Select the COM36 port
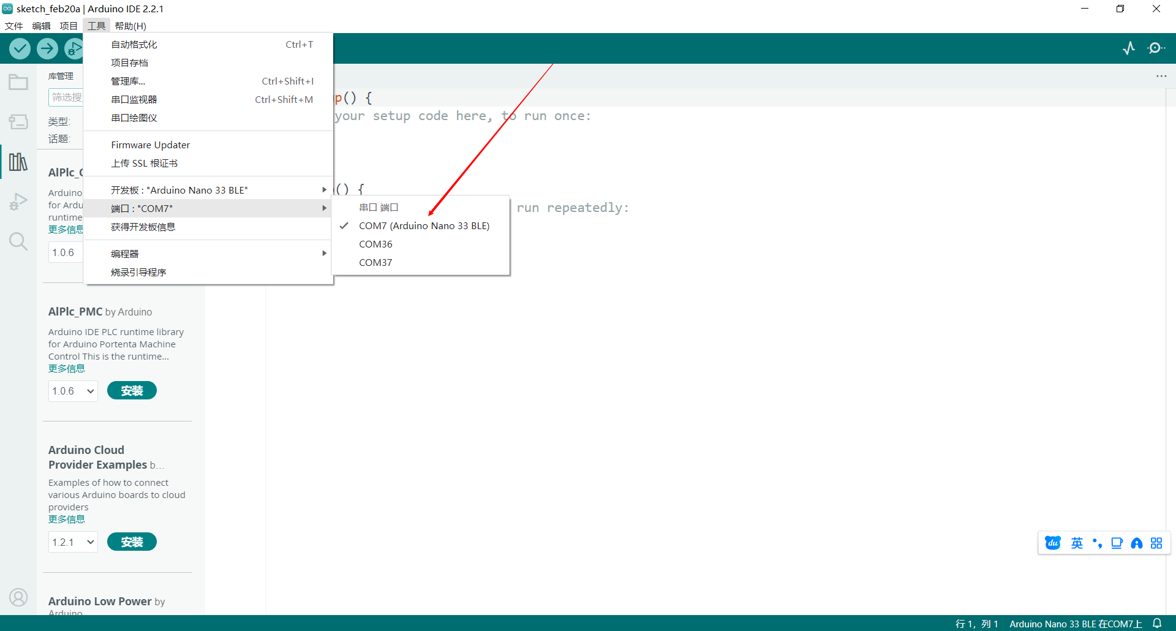The width and height of the screenshot is (1176, 631). click(421, 244)
